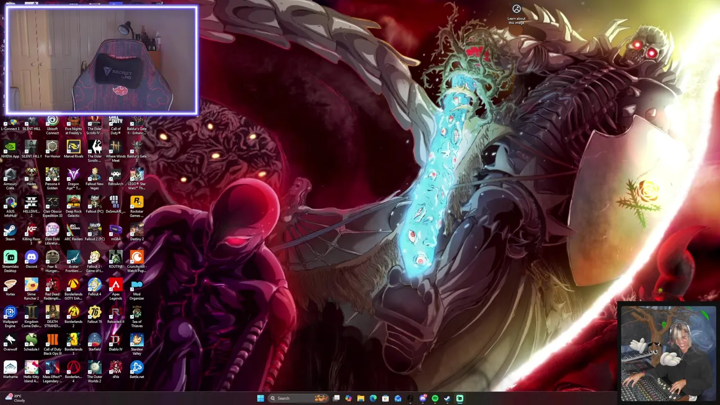Select the Where Winds Meet shortcut
This screenshot has height=405, width=720.
pos(115,152)
